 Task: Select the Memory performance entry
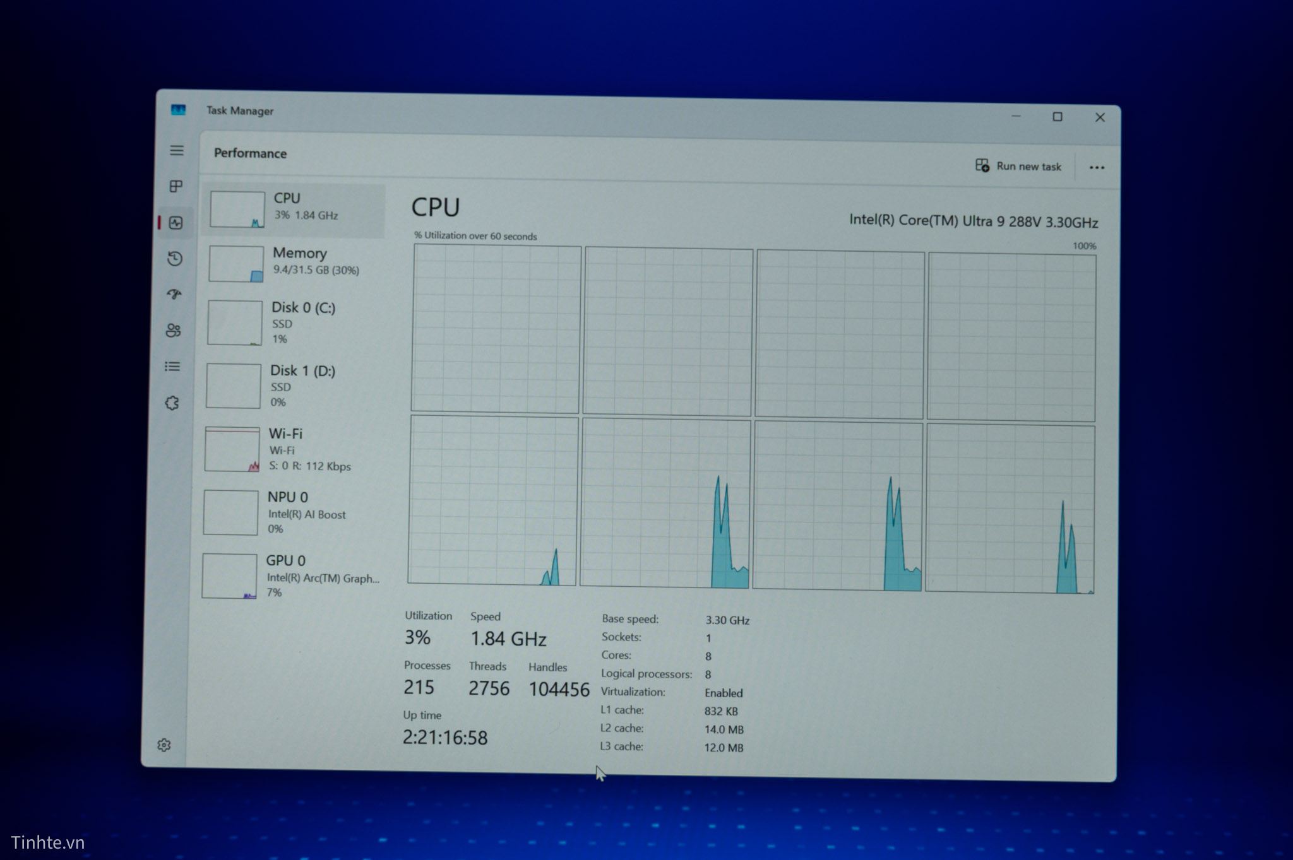(292, 264)
